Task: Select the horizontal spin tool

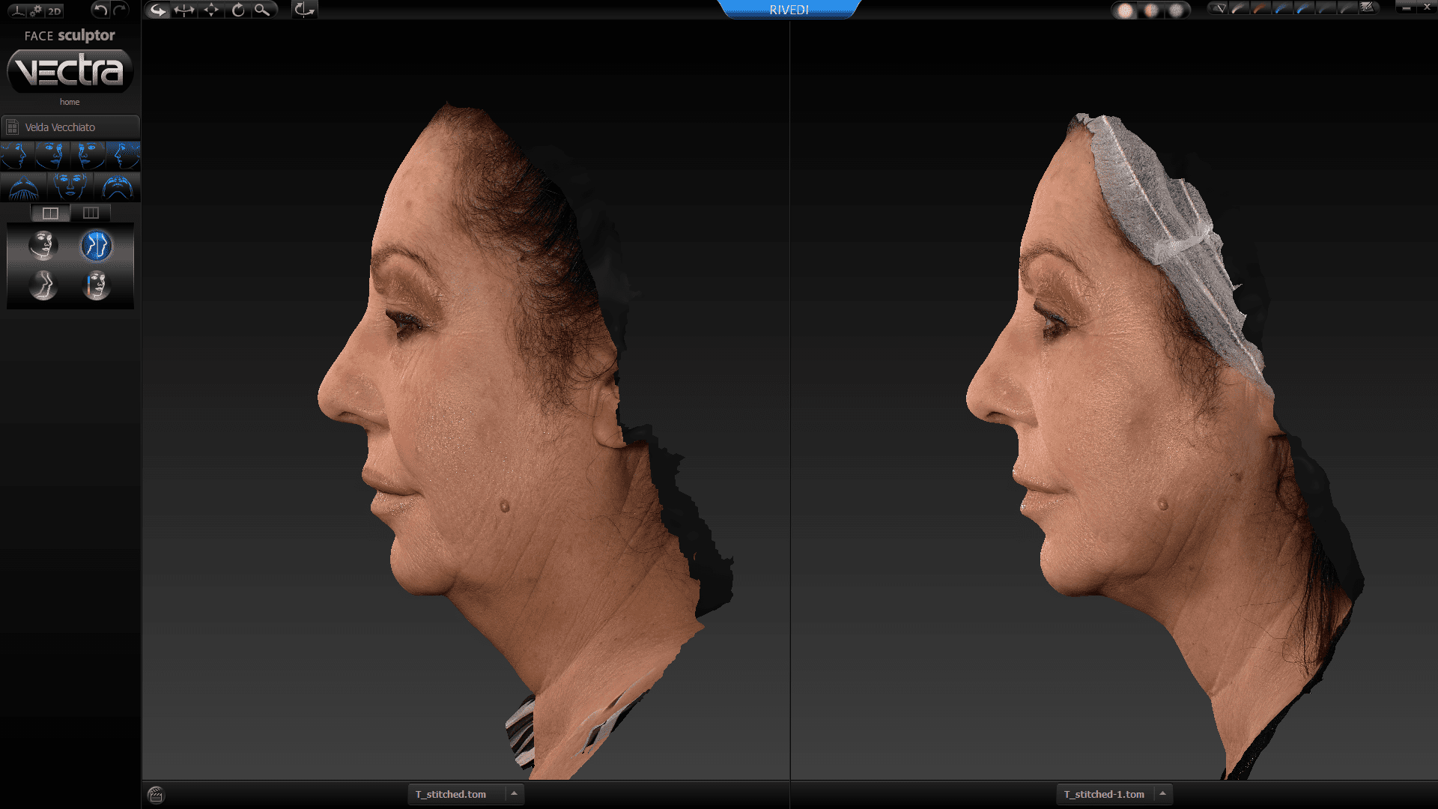Action: pos(184,10)
